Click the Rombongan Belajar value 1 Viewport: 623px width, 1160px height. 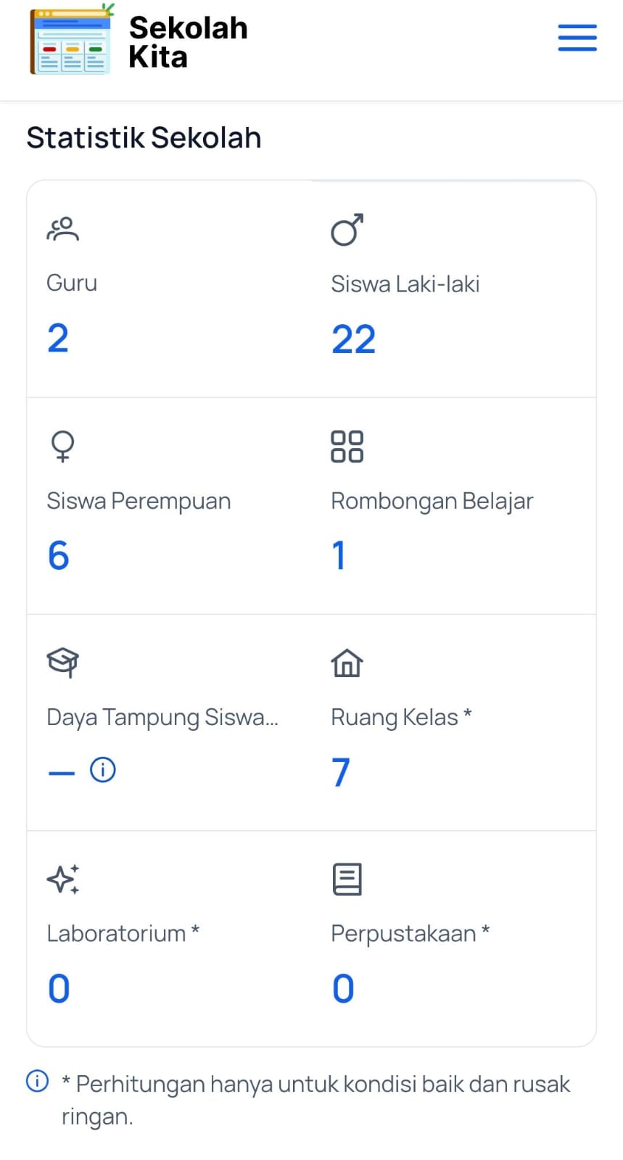339,555
